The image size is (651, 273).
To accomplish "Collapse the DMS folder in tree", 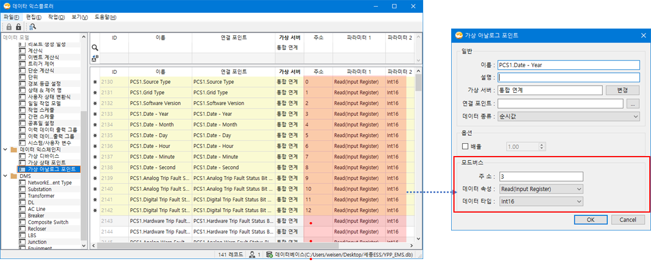I will 4,176.
